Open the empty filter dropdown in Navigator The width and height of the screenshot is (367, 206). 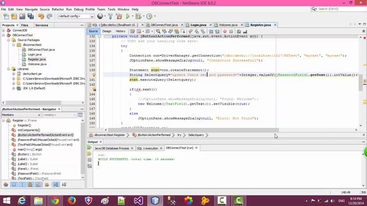pyautogui.click(x=60, y=115)
